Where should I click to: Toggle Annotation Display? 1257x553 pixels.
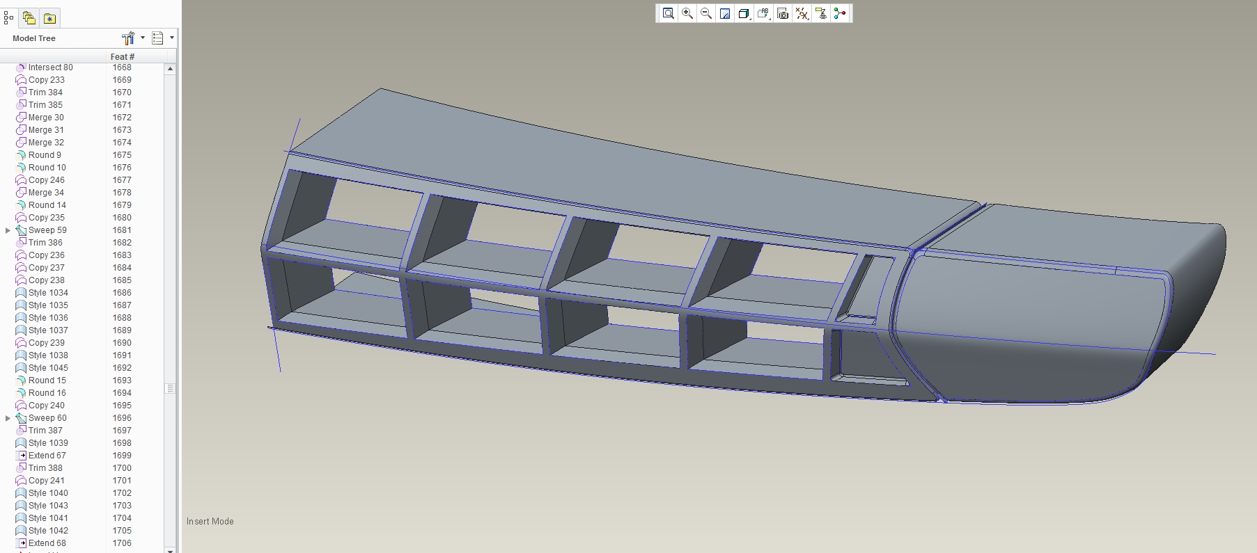pyautogui.click(x=821, y=13)
